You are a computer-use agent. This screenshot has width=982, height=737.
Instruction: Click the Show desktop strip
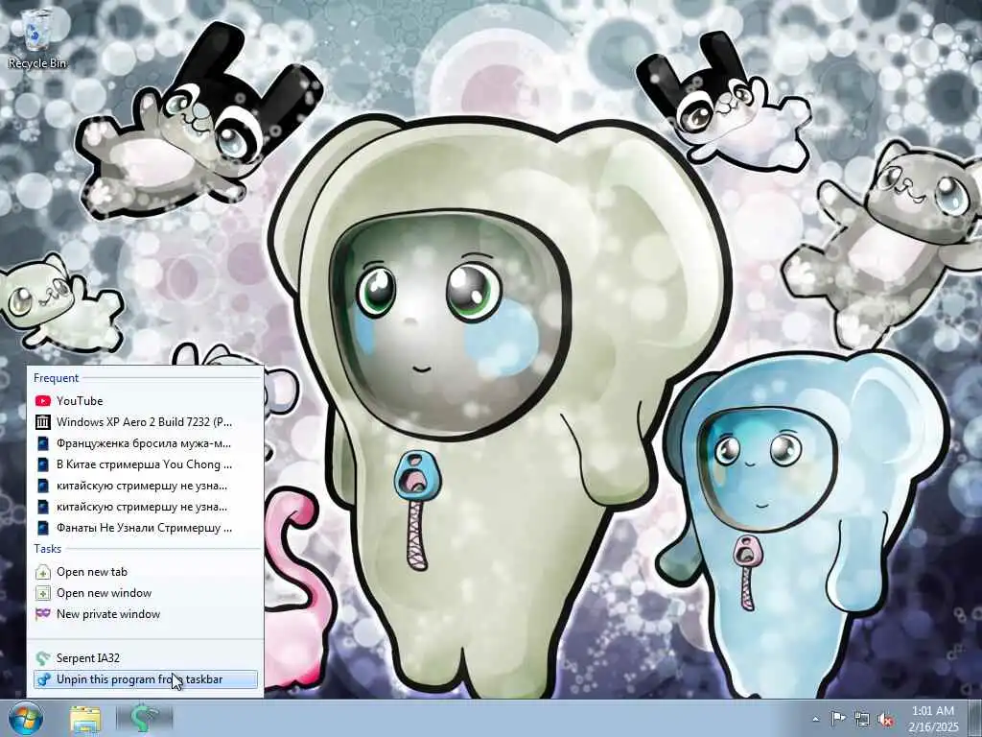click(975, 719)
